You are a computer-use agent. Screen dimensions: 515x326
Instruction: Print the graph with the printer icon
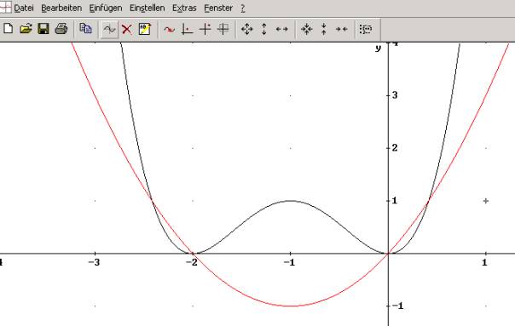[x=61, y=29]
